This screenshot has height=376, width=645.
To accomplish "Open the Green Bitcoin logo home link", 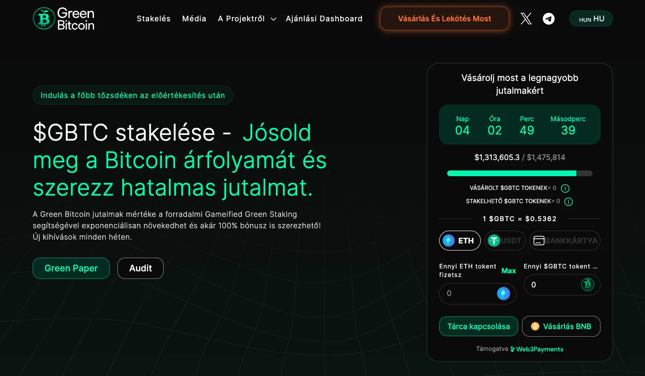I will point(63,18).
